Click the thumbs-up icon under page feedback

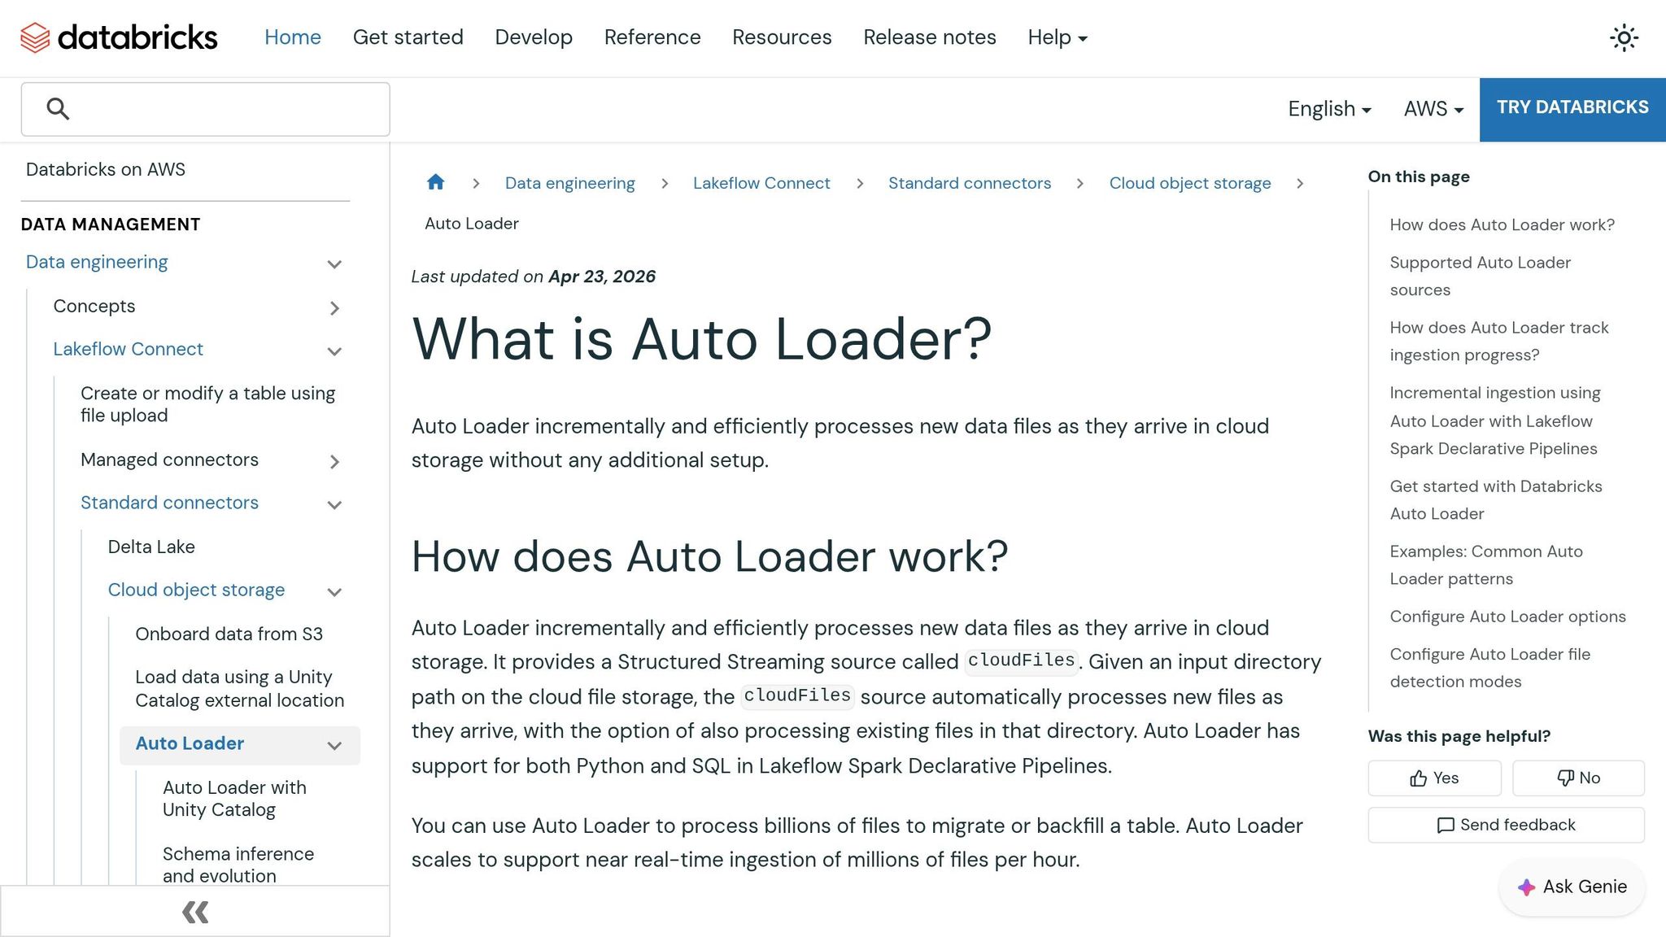pos(1418,778)
